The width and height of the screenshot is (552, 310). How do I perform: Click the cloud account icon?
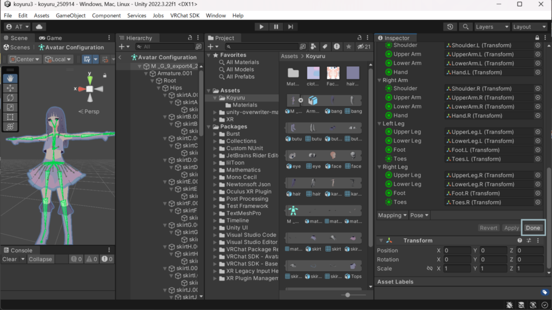[39, 27]
